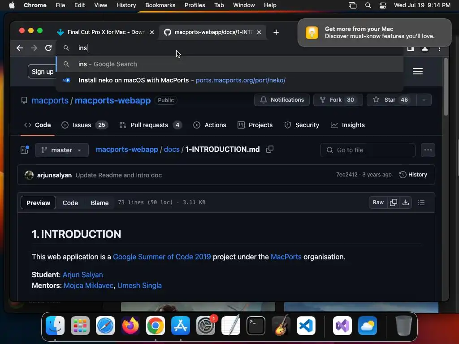
Task: Open the docs folder breadcrumb link
Action: point(172,150)
